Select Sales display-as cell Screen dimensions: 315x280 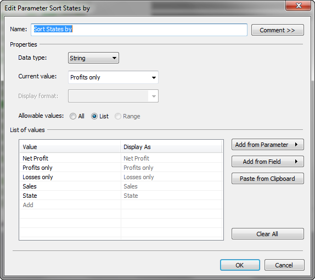coord(171,186)
